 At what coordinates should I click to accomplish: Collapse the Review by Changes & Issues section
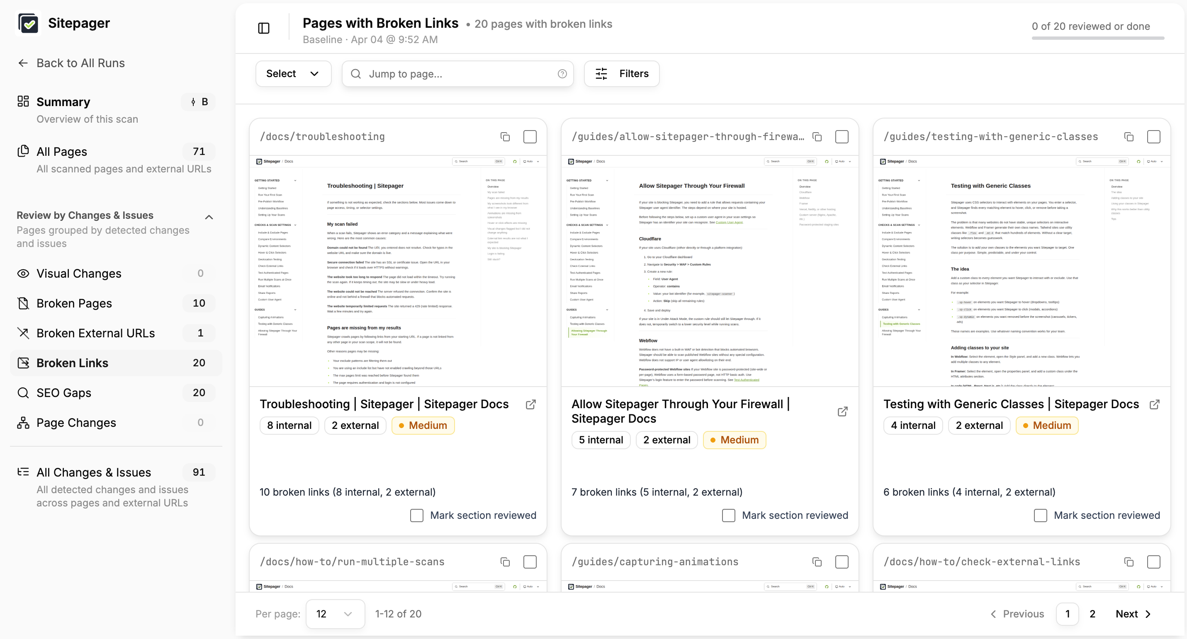pos(209,217)
